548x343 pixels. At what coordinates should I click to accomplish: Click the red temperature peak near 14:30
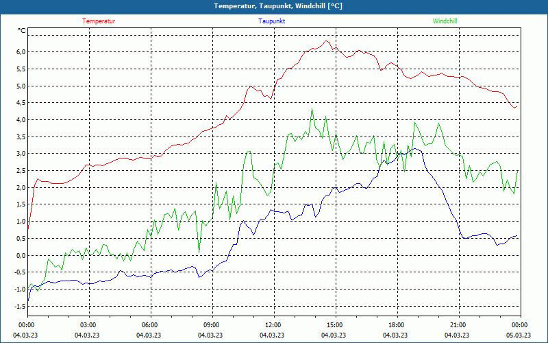coord(326,41)
